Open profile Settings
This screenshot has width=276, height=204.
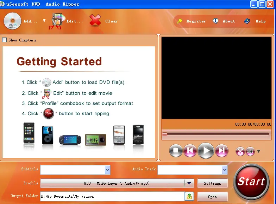(213, 183)
